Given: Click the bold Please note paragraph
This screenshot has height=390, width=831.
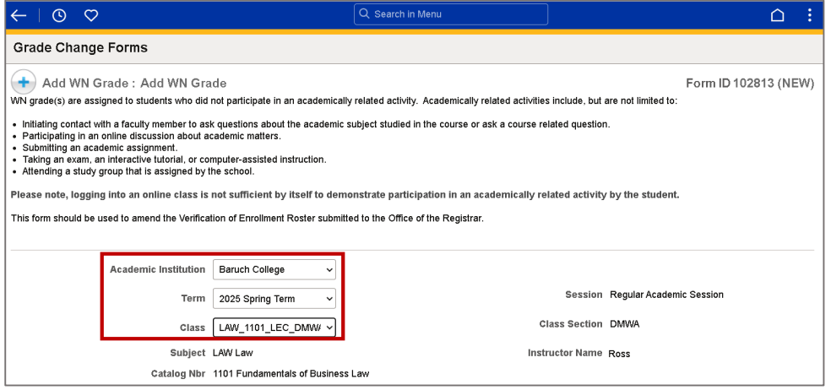Looking at the screenshot, I should pyautogui.click(x=345, y=195).
